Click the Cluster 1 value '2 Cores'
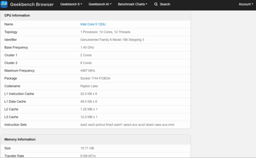This screenshot has height=158, width=256. (86, 55)
